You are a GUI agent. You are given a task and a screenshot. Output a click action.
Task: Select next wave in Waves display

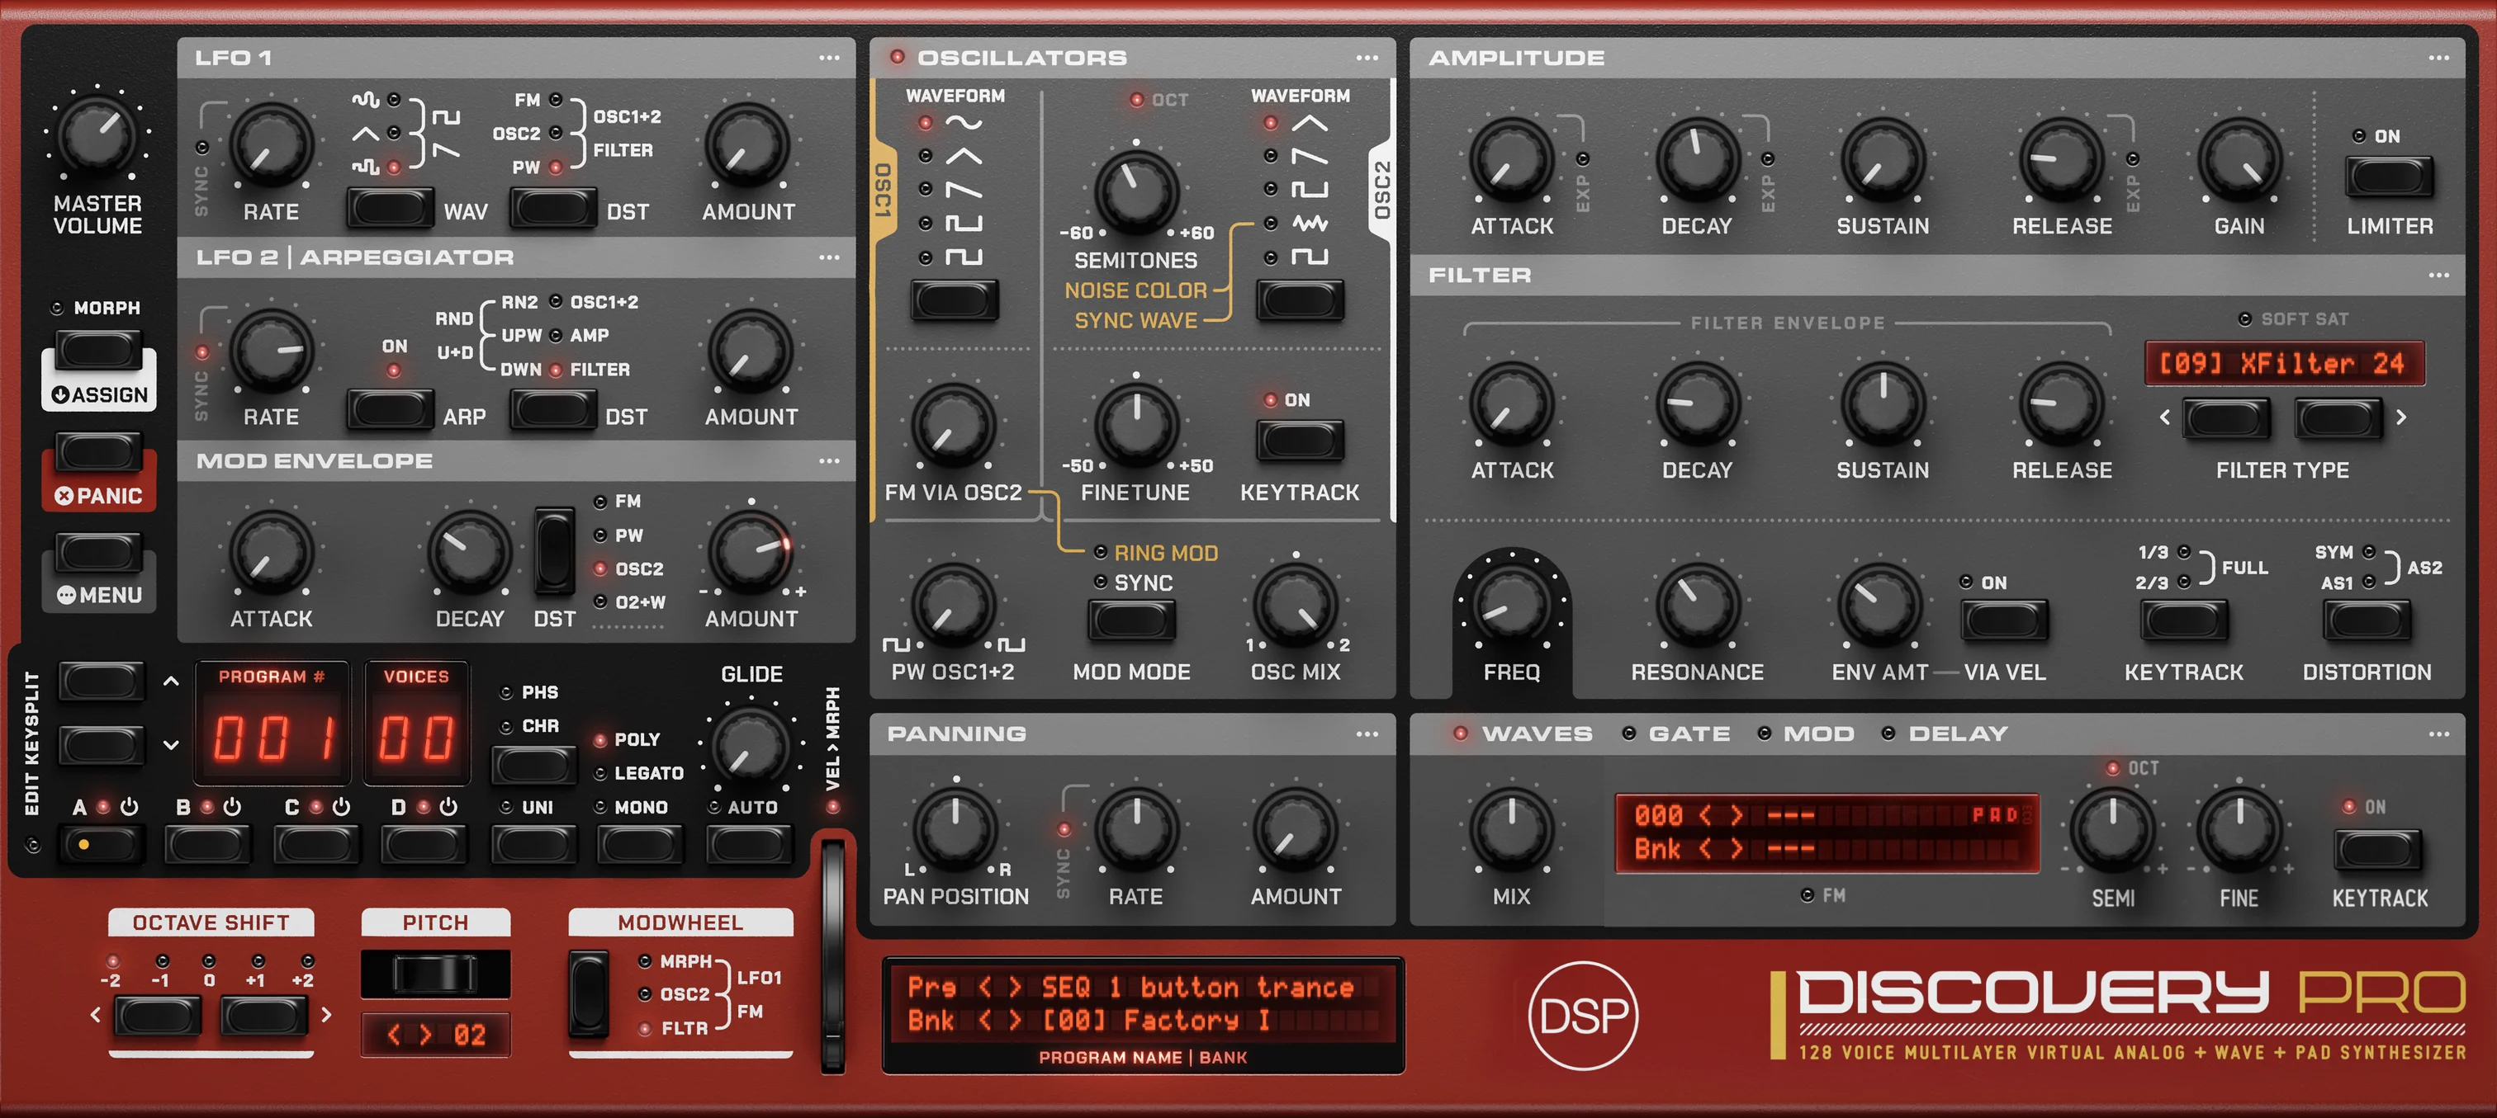point(1737,816)
